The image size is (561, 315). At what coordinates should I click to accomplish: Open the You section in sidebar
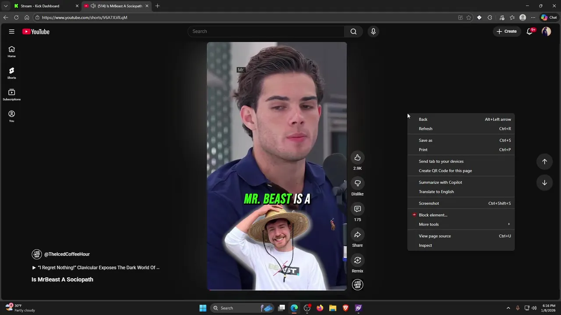pyautogui.click(x=12, y=116)
